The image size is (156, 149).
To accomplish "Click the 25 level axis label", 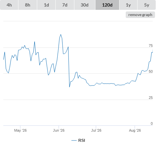I will pos(151,98).
